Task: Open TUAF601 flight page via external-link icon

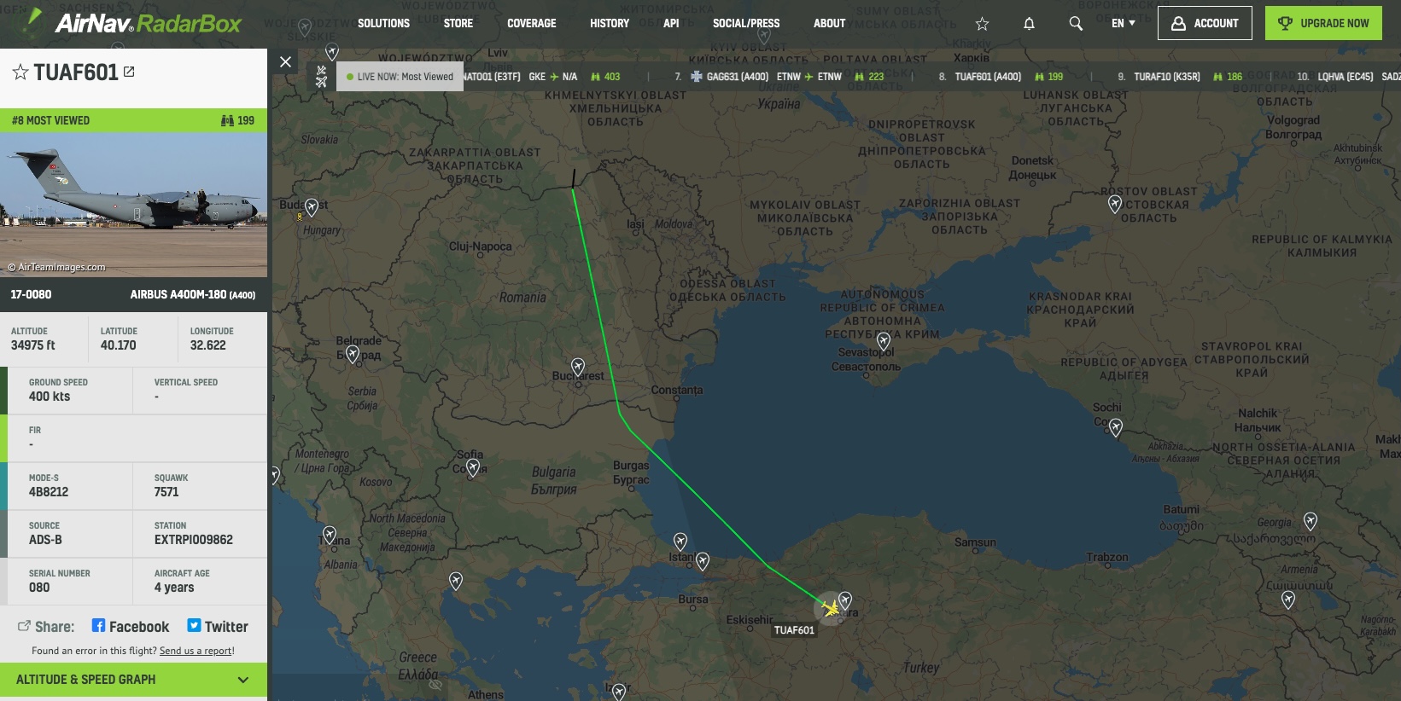Action: pyautogui.click(x=129, y=72)
